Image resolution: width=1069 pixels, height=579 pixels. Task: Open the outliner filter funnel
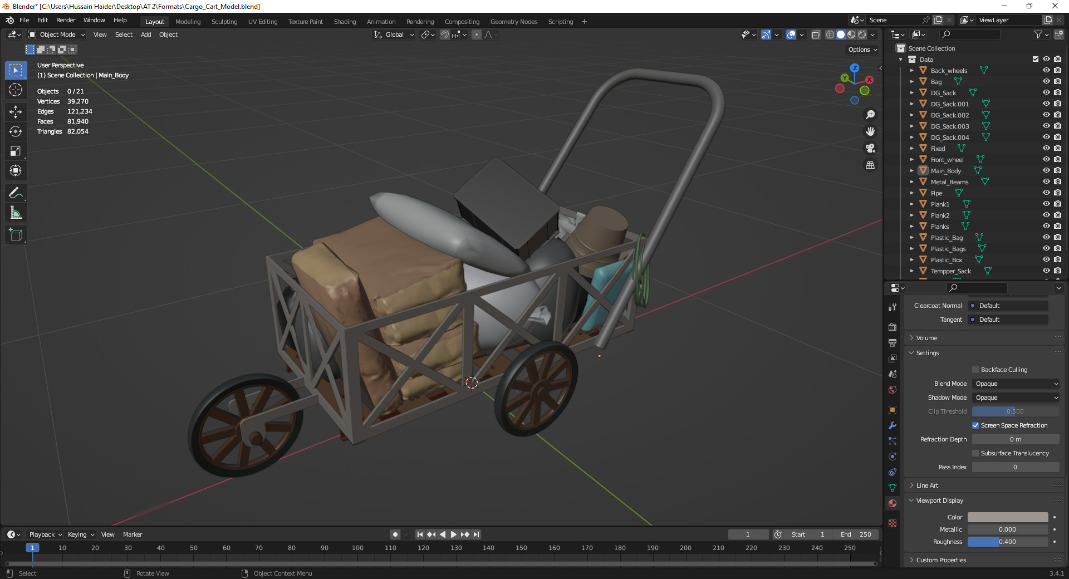pyautogui.click(x=1038, y=35)
